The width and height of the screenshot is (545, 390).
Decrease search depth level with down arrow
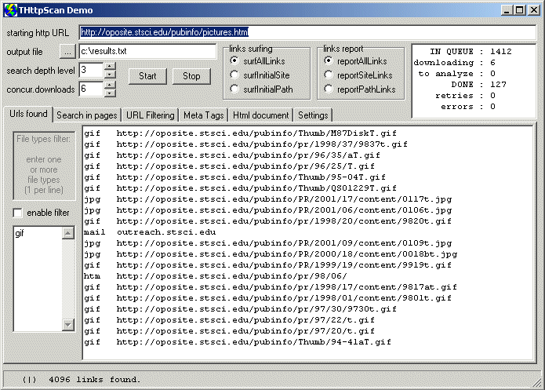[110, 75]
